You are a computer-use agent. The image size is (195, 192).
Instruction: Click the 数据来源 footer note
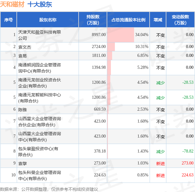tap(49, 189)
